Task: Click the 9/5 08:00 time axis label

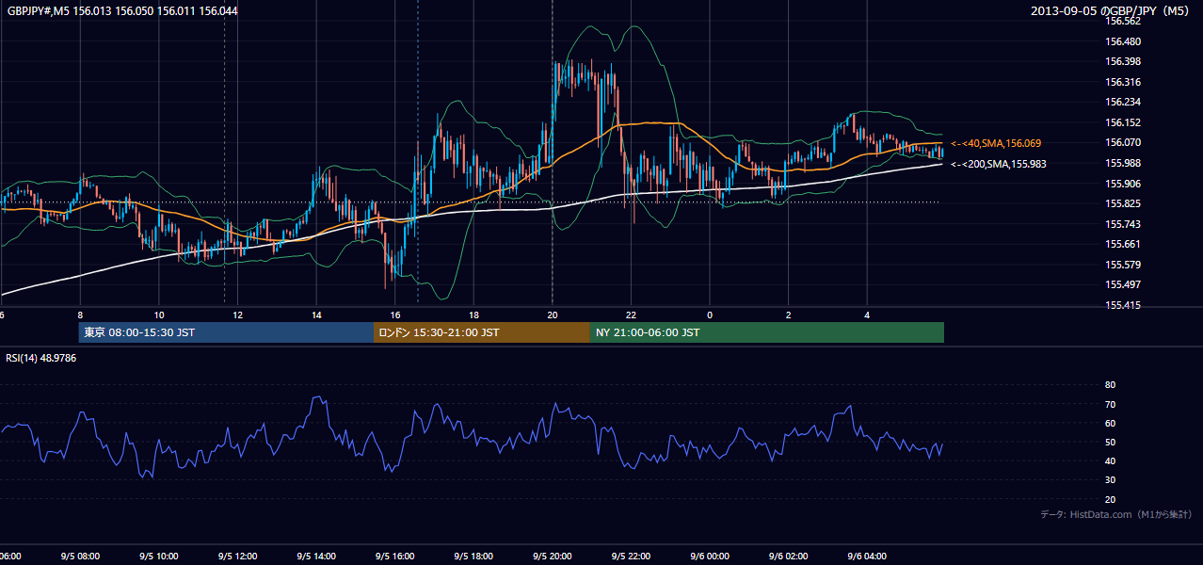Action: click(x=81, y=557)
